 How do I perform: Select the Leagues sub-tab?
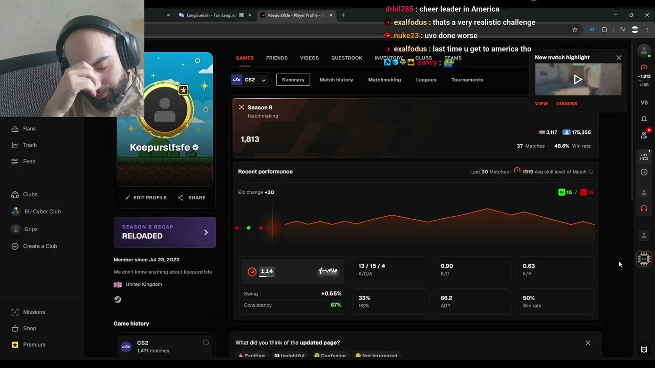[x=426, y=80]
